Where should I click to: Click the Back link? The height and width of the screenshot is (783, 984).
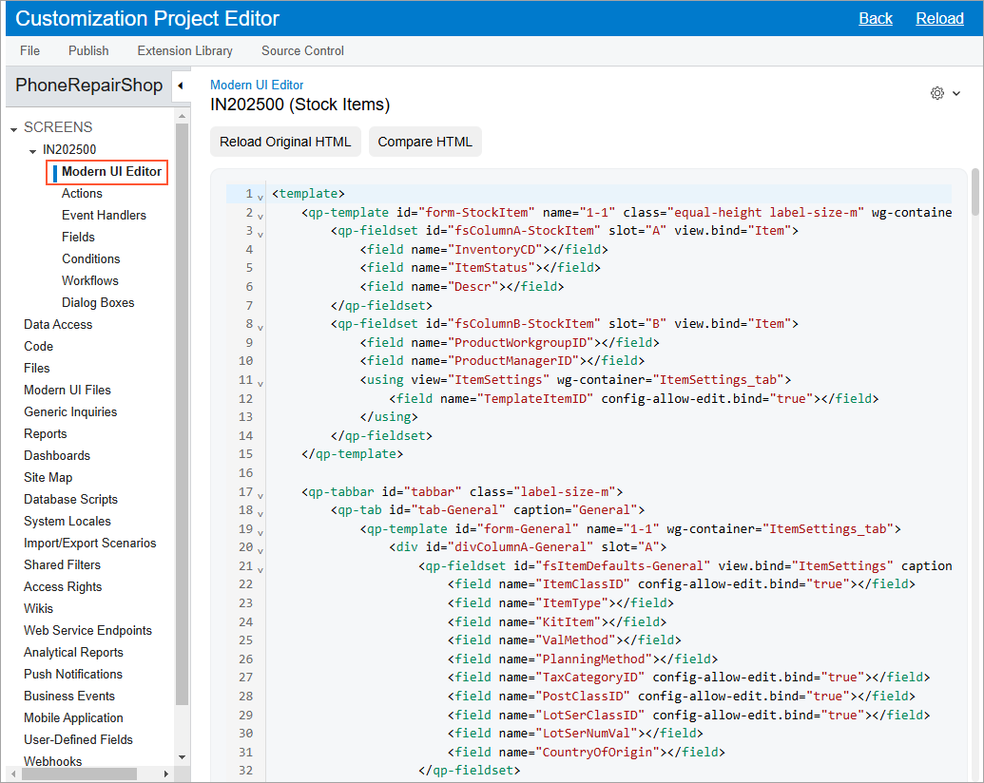click(875, 19)
